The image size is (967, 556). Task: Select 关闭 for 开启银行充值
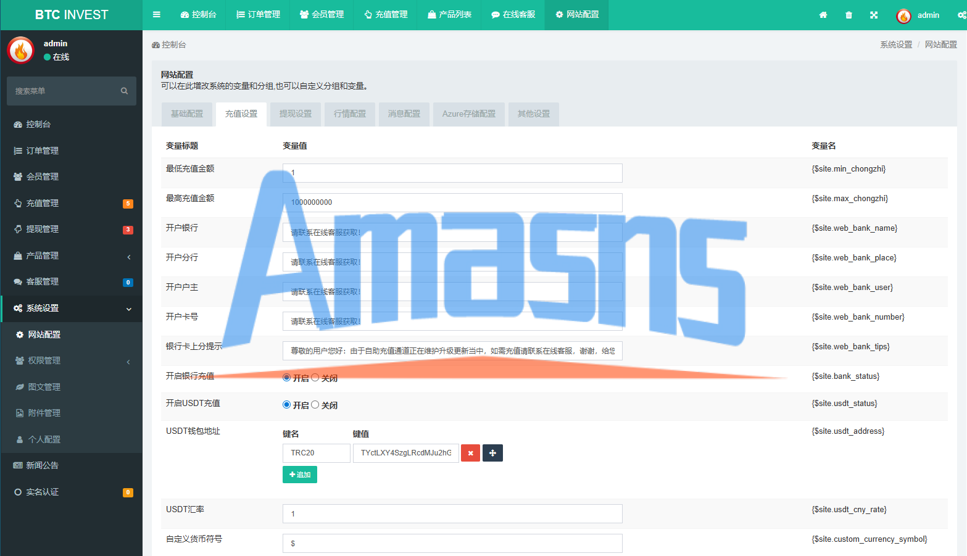tap(315, 378)
